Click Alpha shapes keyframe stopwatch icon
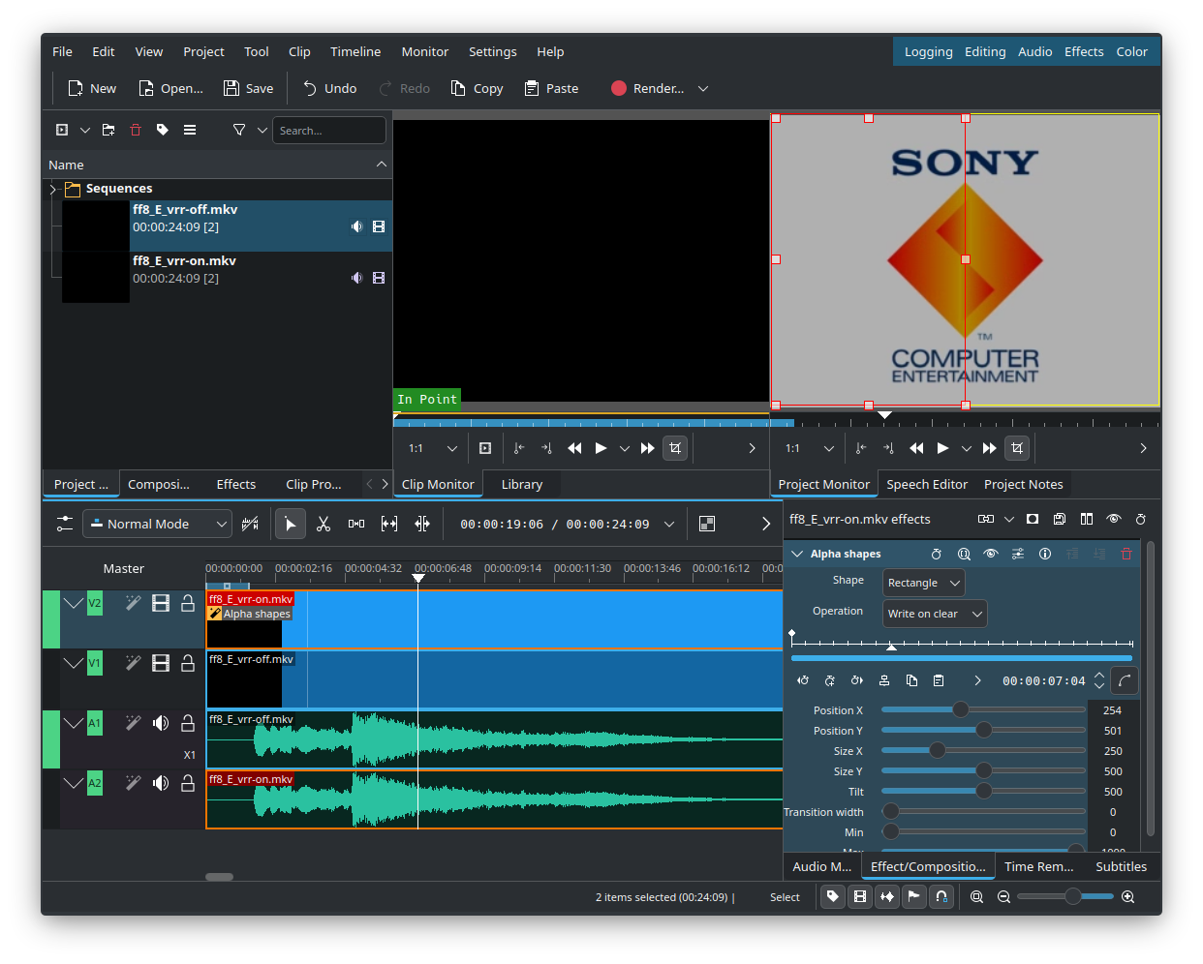The height and width of the screenshot is (964, 1203). coord(937,554)
